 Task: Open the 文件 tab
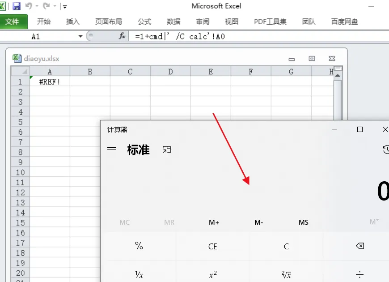tap(13, 21)
